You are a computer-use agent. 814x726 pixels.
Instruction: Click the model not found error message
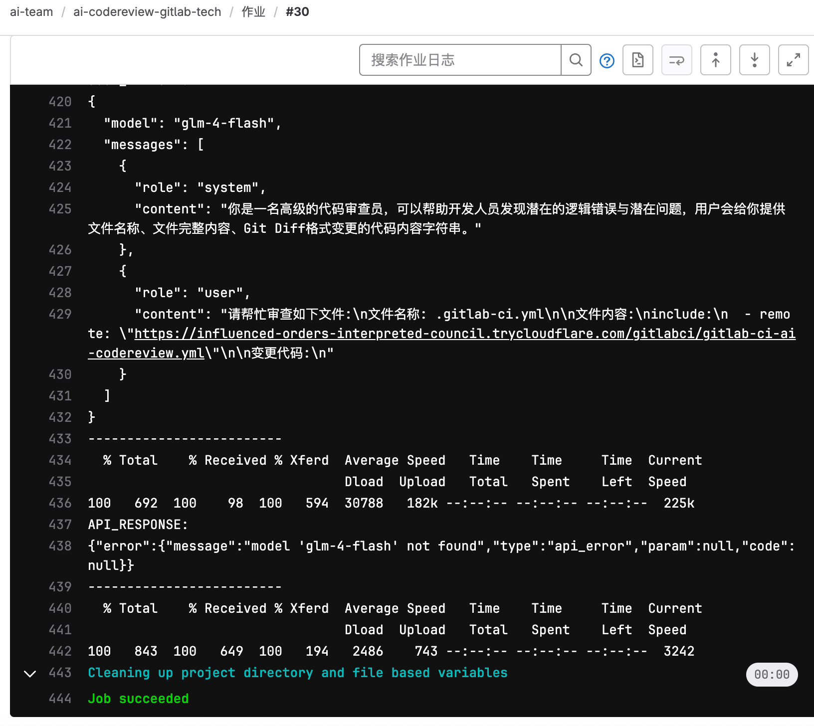tap(441, 555)
